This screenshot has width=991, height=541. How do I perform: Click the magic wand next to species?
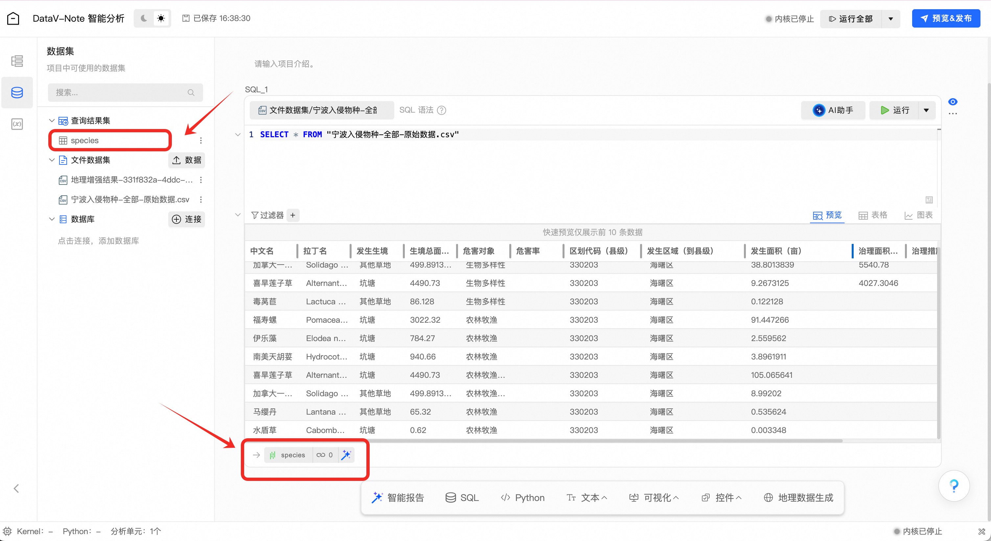(346, 455)
